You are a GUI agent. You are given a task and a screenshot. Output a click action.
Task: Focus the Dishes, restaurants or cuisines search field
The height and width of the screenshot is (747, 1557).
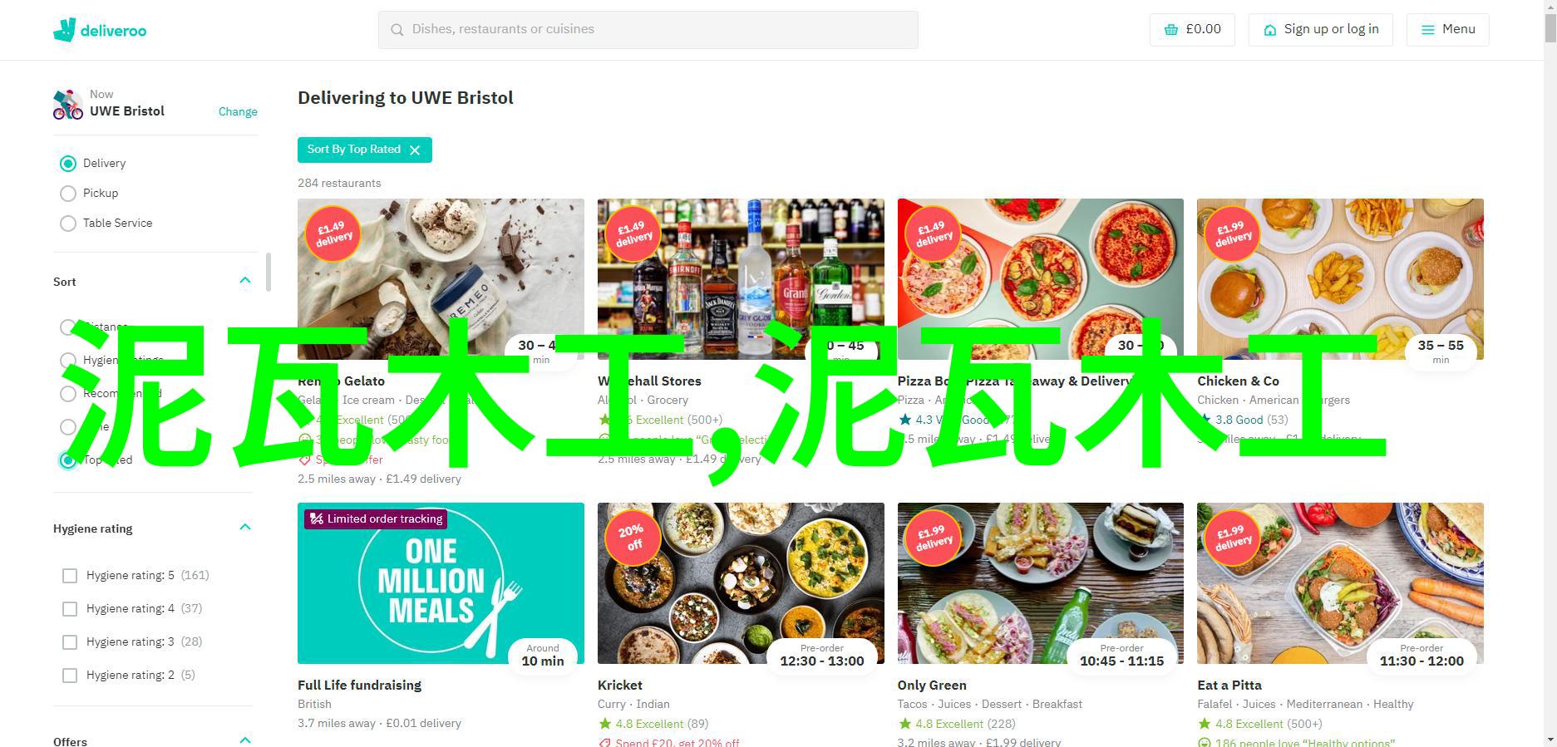(648, 29)
